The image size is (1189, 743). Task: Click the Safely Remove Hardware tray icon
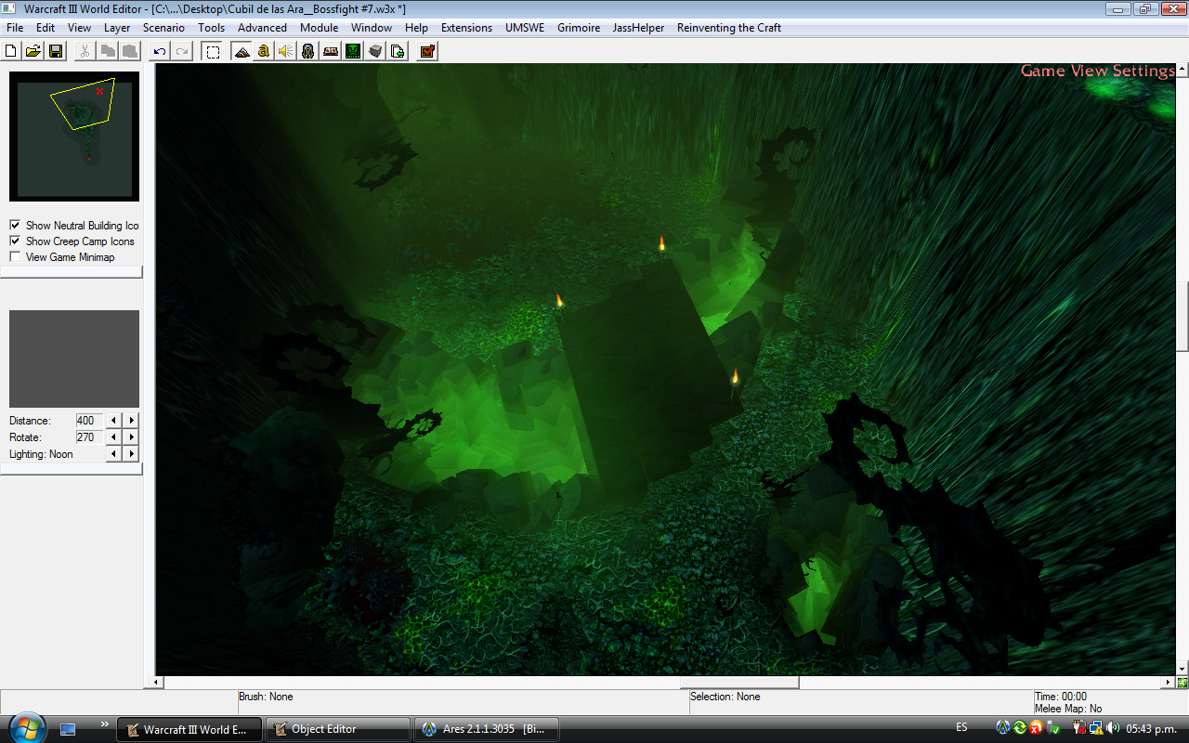(1053, 727)
